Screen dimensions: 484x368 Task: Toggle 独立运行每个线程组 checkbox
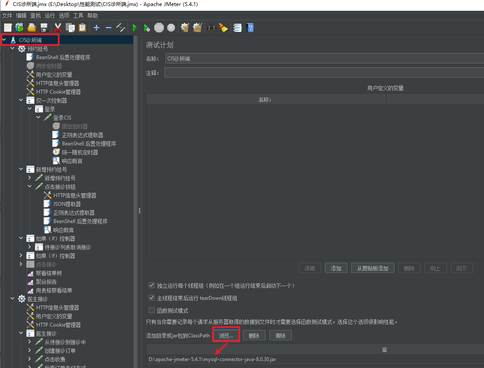[x=152, y=285]
